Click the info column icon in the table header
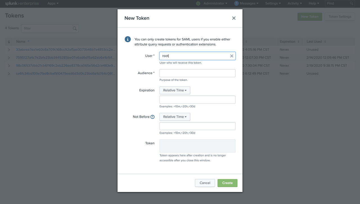360x204 pixels. pos(9,41)
